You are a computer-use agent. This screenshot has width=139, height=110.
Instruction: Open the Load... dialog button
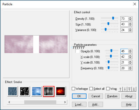[x=79, y=104]
